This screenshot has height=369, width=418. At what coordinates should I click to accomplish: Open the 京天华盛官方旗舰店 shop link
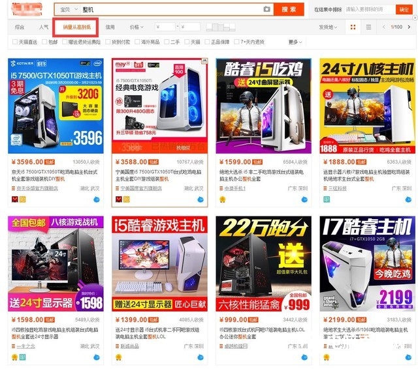click(x=37, y=188)
